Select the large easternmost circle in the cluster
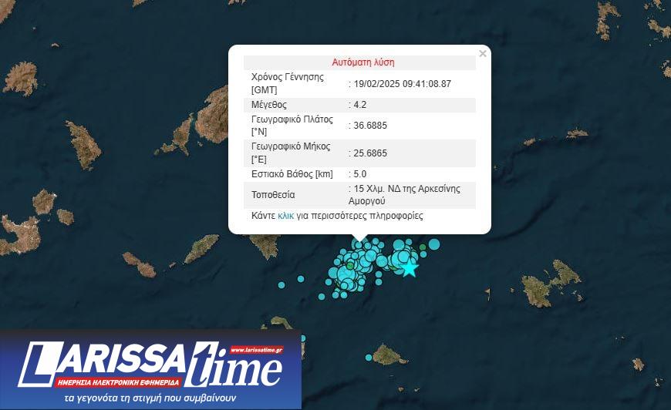 (434, 244)
